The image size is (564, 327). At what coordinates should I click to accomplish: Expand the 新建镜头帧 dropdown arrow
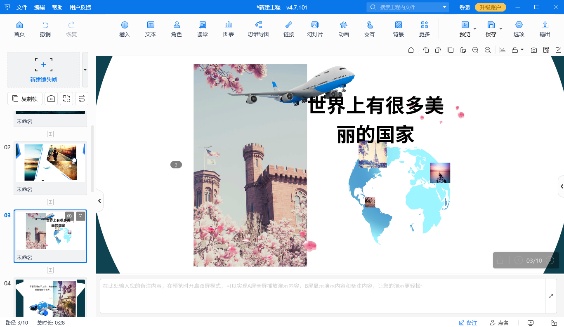85,70
